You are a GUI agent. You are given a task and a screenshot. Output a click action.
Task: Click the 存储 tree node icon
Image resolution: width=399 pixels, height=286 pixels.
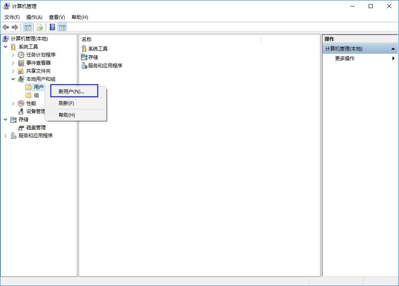pos(13,120)
